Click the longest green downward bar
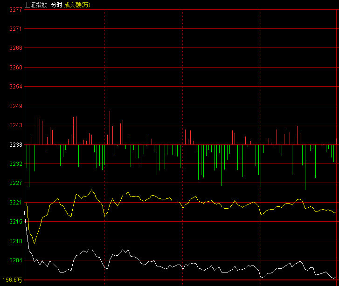The width and height of the screenshot is (339, 286). point(305,168)
